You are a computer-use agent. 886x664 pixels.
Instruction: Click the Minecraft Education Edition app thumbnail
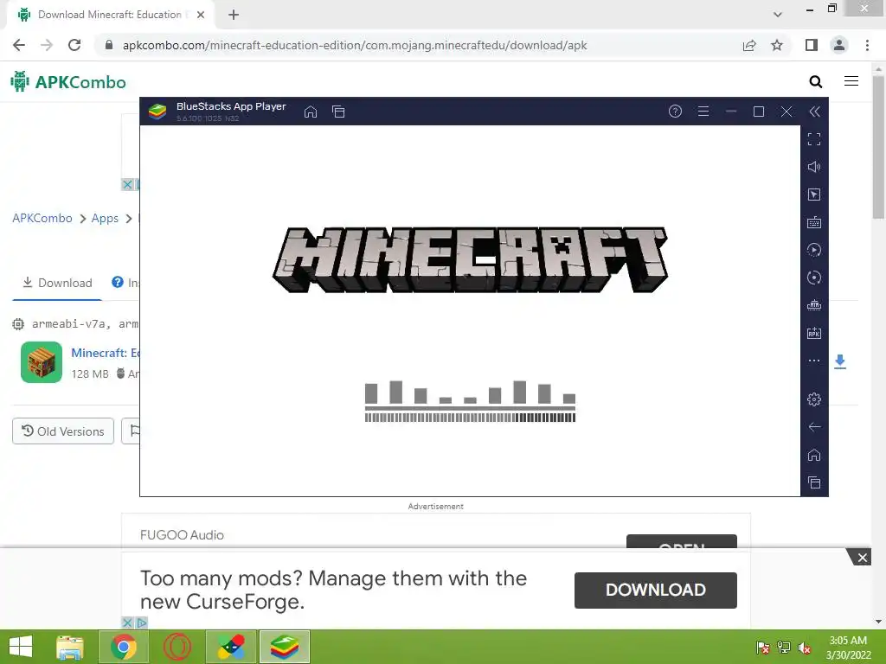click(x=42, y=362)
